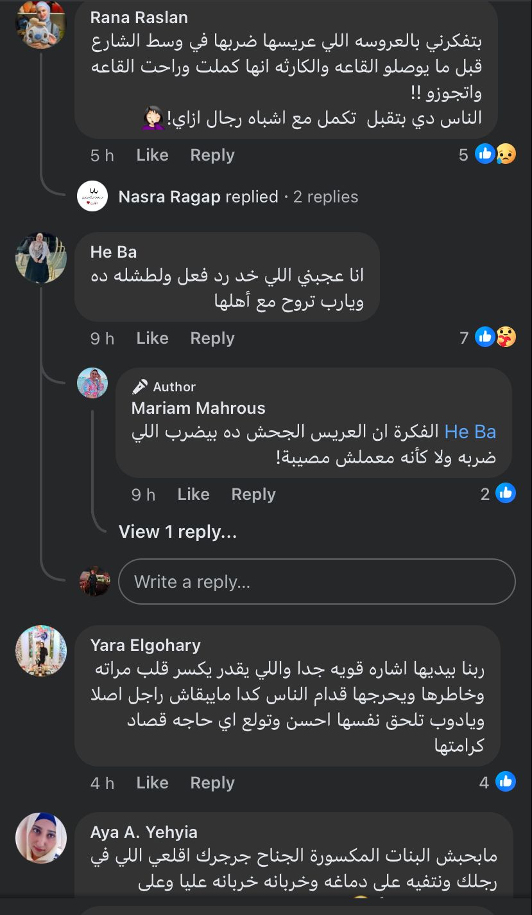View reactions on He Ba's comment
The image size is (532, 915).
click(x=495, y=337)
